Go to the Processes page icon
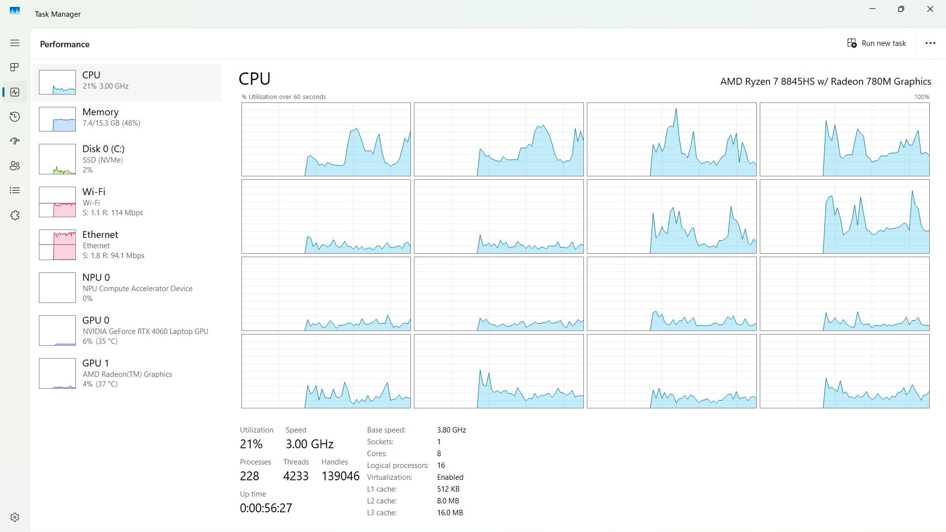 pos(15,67)
